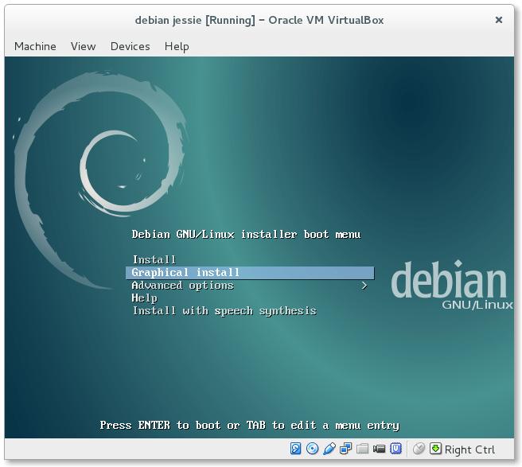This screenshot has width=522, height=467.
Task: Click the mouse integration status icon
Action: [x=419, y=449]
